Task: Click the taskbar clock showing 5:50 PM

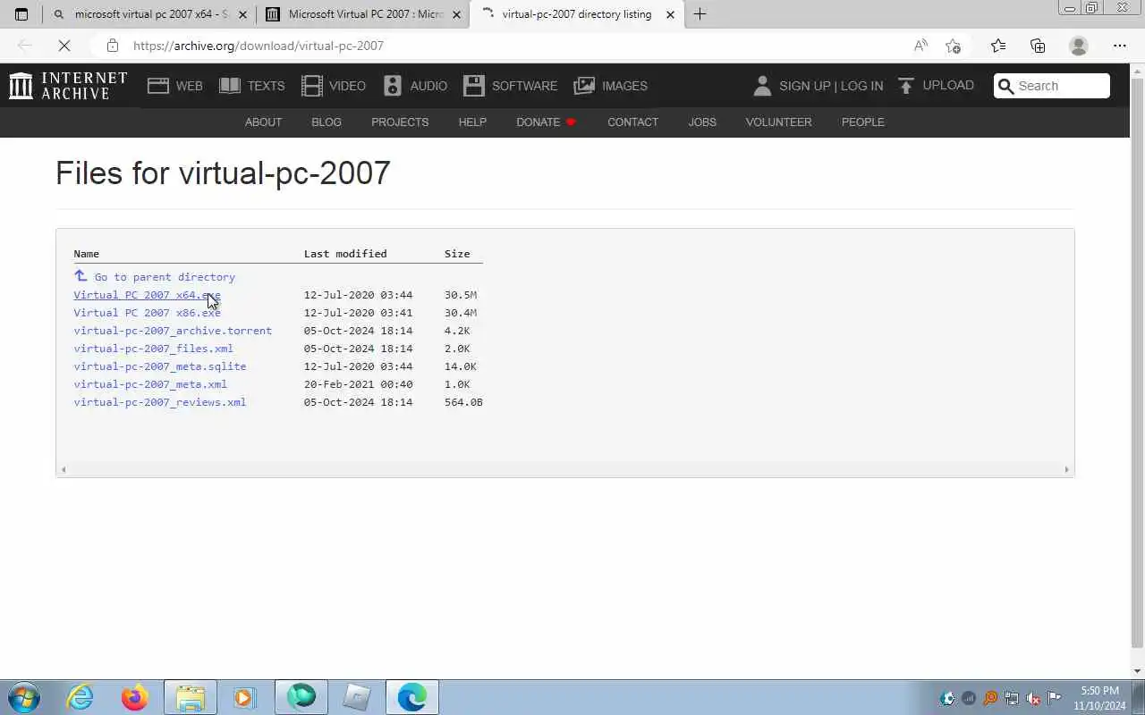Action: pyautogui.click(x=1099, y=697)
